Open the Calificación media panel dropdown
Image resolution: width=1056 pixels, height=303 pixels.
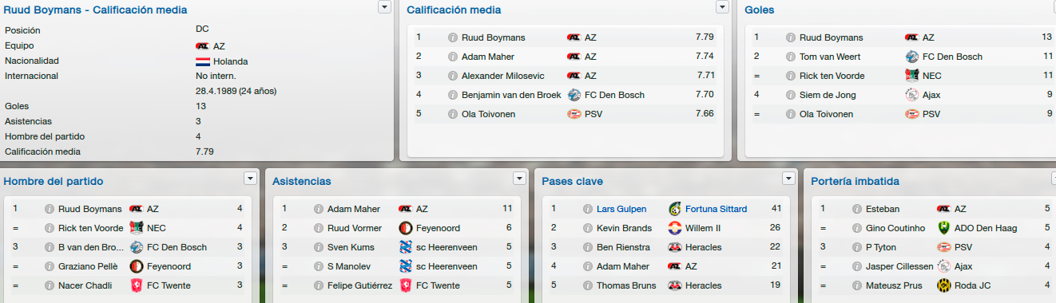click(x=723, y=7)
